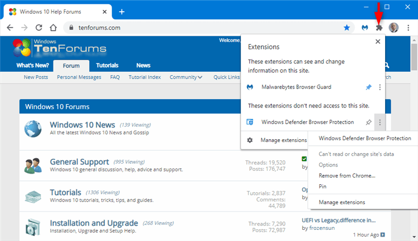Click the Windows 10 Forums header

click(57, 107)
